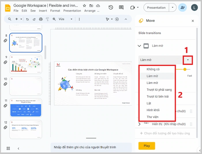Select slide 12 statistics thumbnail

click(26, 129)
